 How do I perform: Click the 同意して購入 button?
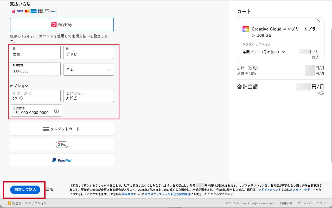click(x=25, y=189)
